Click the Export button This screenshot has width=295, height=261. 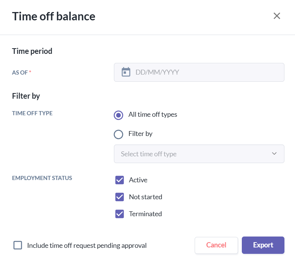(263, 245)
